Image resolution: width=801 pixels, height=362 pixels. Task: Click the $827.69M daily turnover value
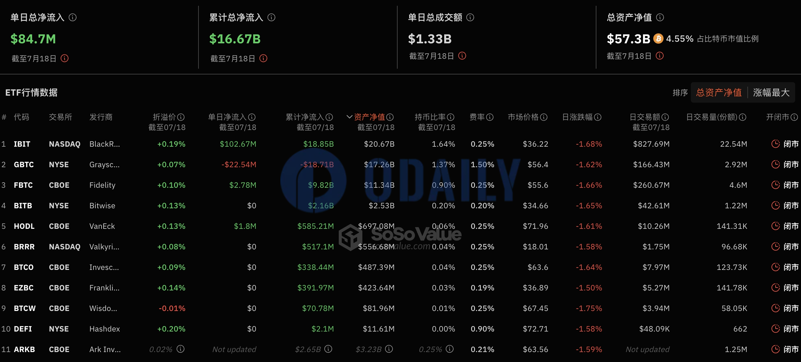pos(651,144)
